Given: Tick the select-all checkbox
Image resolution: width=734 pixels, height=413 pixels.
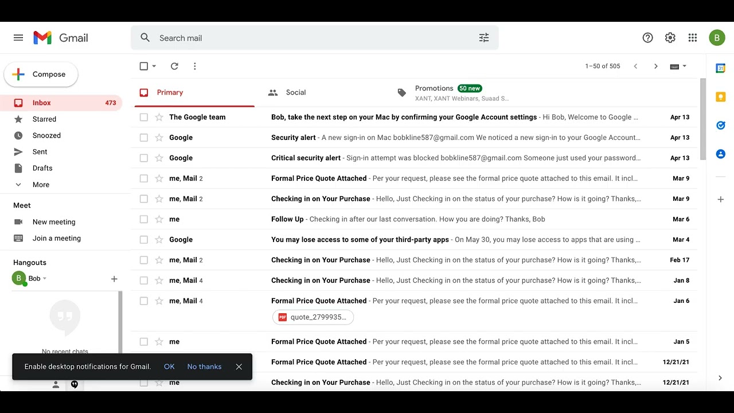Looking at the screenshot, I should pyautogui.click(x=144, y=66).
